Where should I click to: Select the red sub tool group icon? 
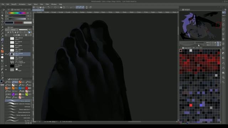[x=27, y=88]
